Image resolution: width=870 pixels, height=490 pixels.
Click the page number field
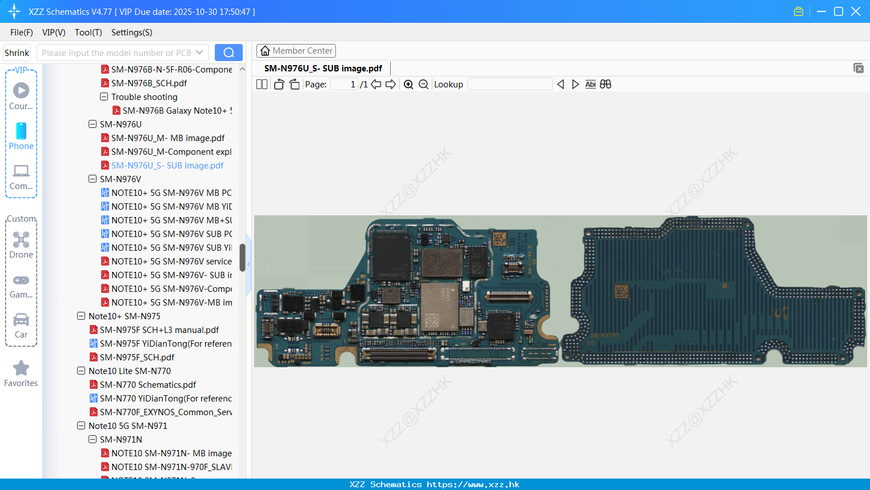344,84
